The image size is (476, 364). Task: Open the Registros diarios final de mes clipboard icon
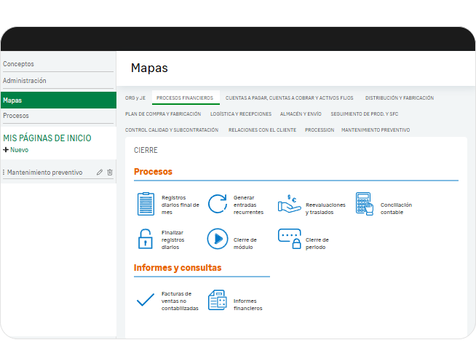pos(146,205)
